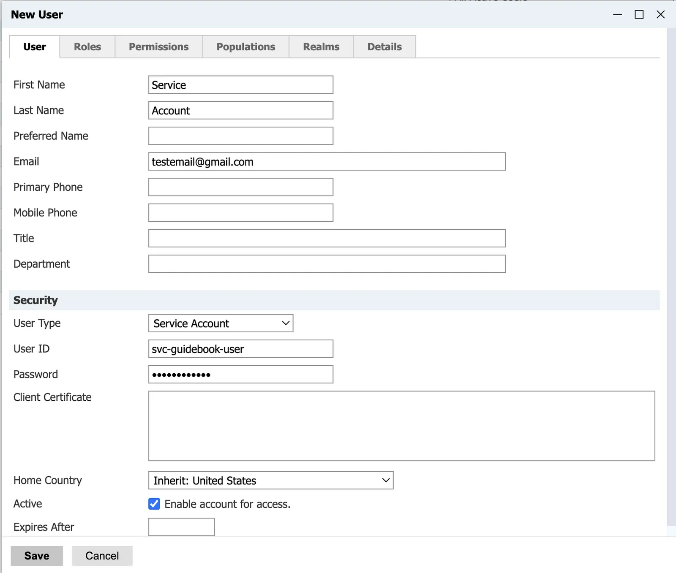Save the new user

click(x=37, y=556)
